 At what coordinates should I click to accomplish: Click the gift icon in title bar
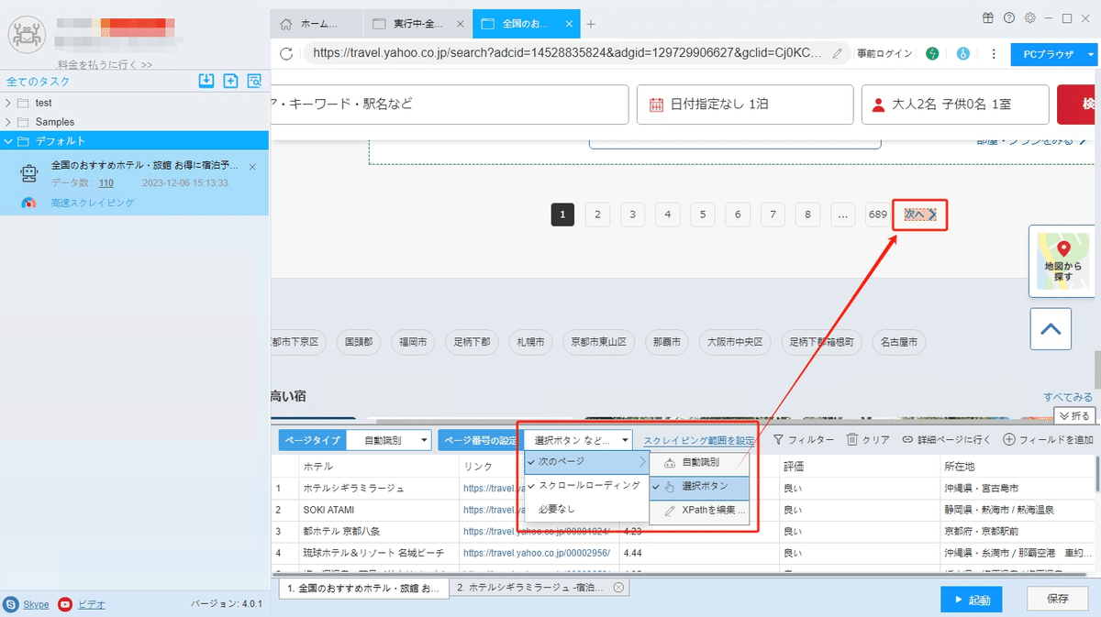[x=987, y=17]
